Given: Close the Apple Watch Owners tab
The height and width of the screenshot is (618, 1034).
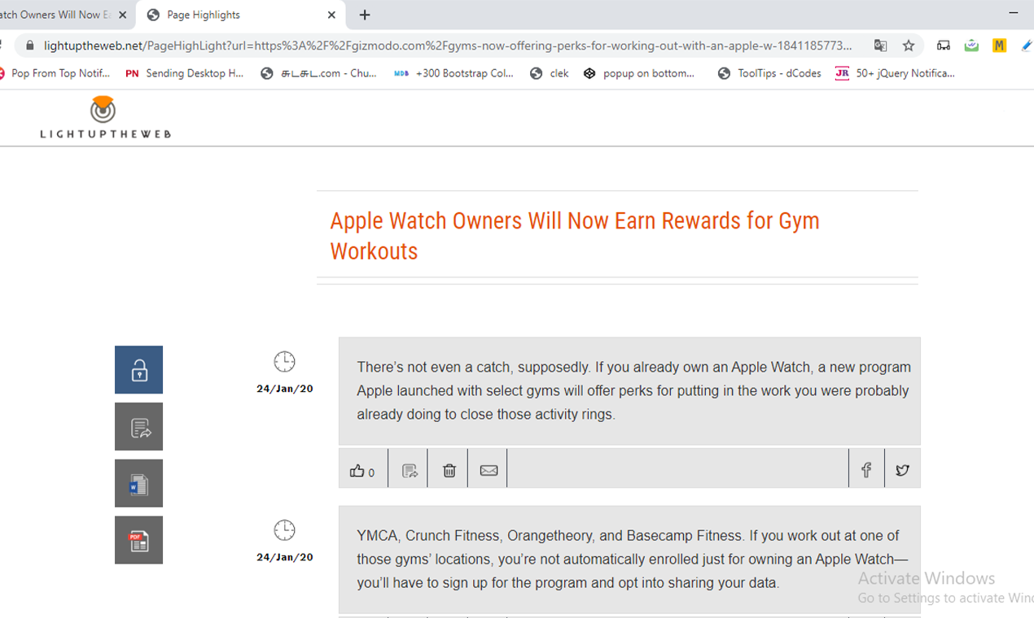Looking at the screenshot, I should coord(122,15).
